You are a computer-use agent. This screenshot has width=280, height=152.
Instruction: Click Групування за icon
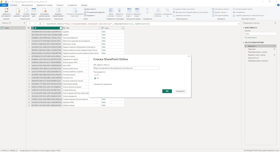[x=167, y=10]
